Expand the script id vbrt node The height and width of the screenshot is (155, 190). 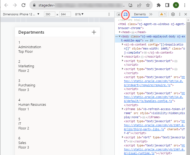pyautogui.click(x=123, y=137)
